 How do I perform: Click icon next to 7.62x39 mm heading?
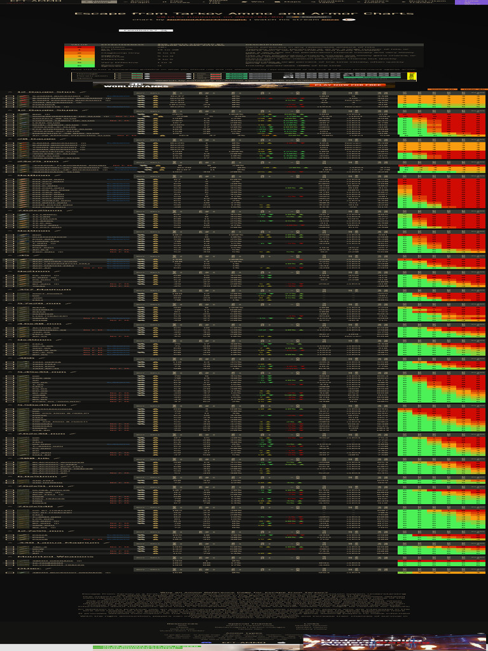pos(73,434)
